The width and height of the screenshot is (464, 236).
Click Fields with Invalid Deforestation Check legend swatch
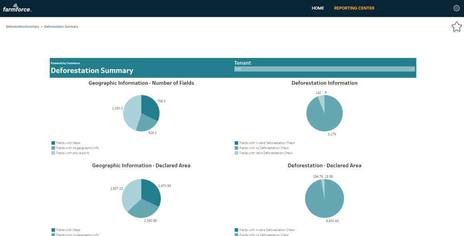coord(237,143)
